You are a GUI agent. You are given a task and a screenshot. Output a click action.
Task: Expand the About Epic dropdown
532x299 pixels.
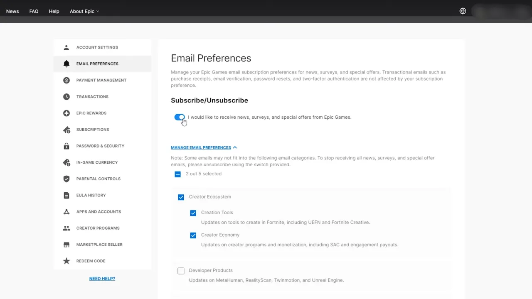pos(84,11)
